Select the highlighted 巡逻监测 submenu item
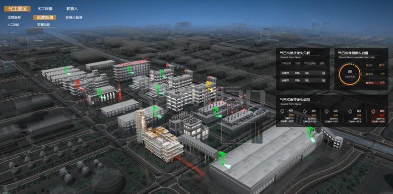393x194 pixels. [x=45, y=18]
